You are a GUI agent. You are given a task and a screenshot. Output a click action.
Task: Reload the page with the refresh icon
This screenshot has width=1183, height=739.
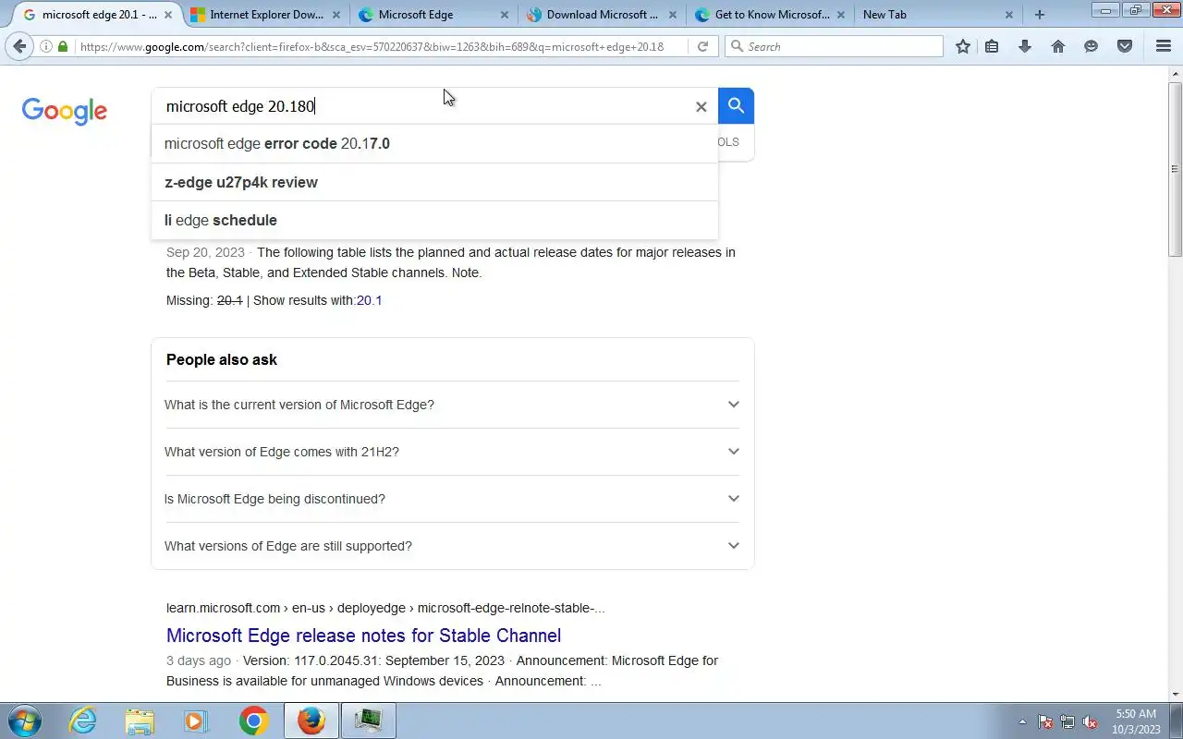(702, 46)
